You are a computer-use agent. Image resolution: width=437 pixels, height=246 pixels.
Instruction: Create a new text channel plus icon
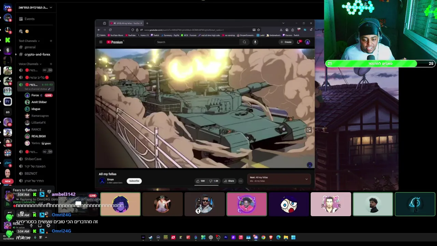51,41
